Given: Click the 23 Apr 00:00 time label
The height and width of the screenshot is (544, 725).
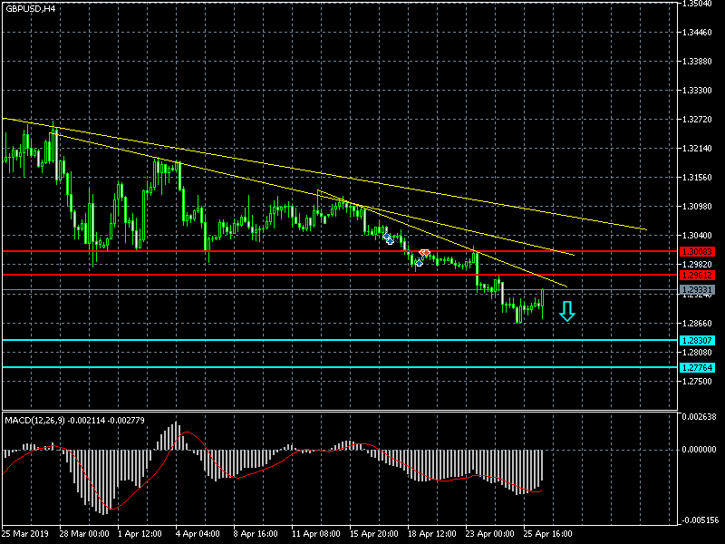Looking at the screenshot, I should point(490,534).
